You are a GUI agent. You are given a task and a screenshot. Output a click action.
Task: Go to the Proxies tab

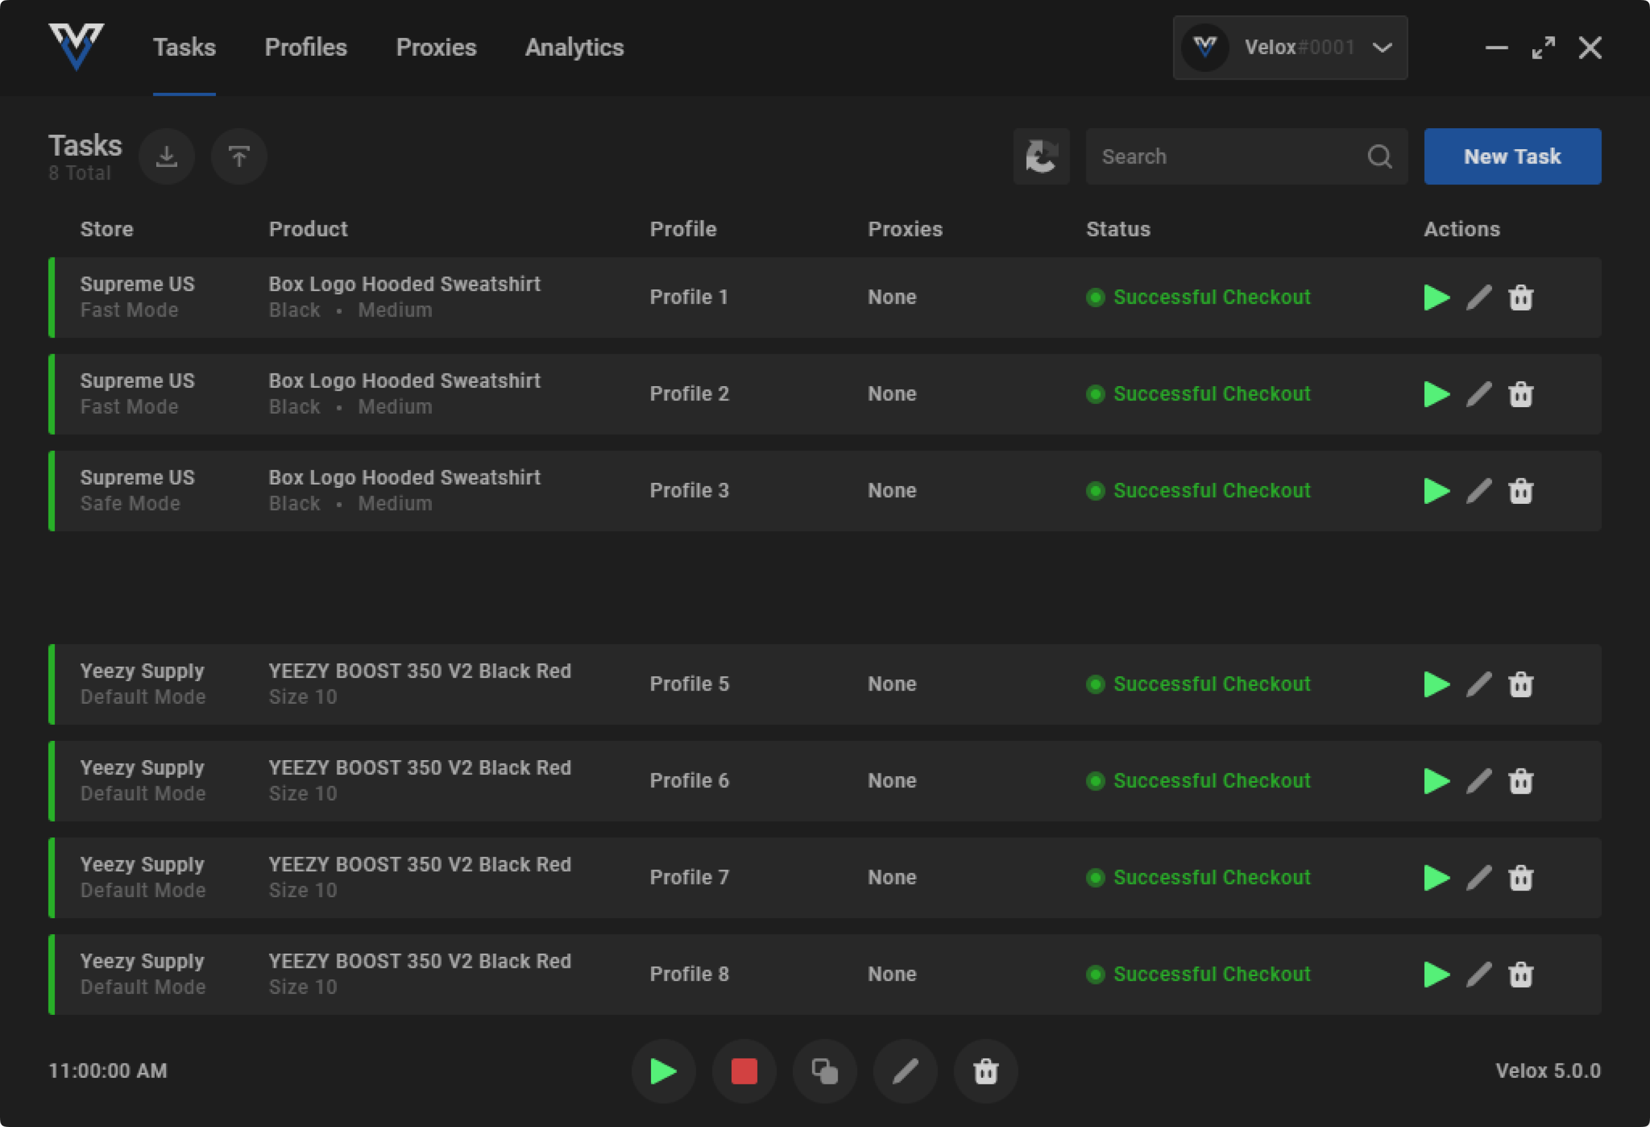click(x=436, y=48)
